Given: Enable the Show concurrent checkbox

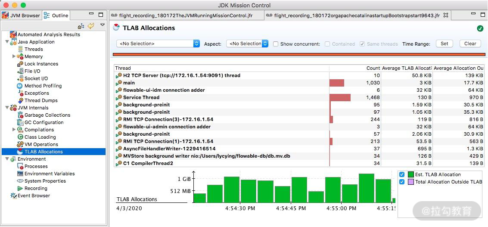Looking at the screenshot, I should [275, 44].
